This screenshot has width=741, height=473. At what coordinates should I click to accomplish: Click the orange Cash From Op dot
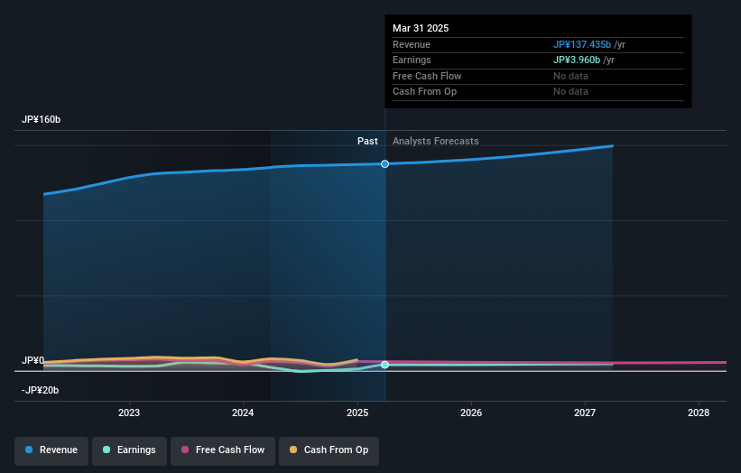point(293,450)
